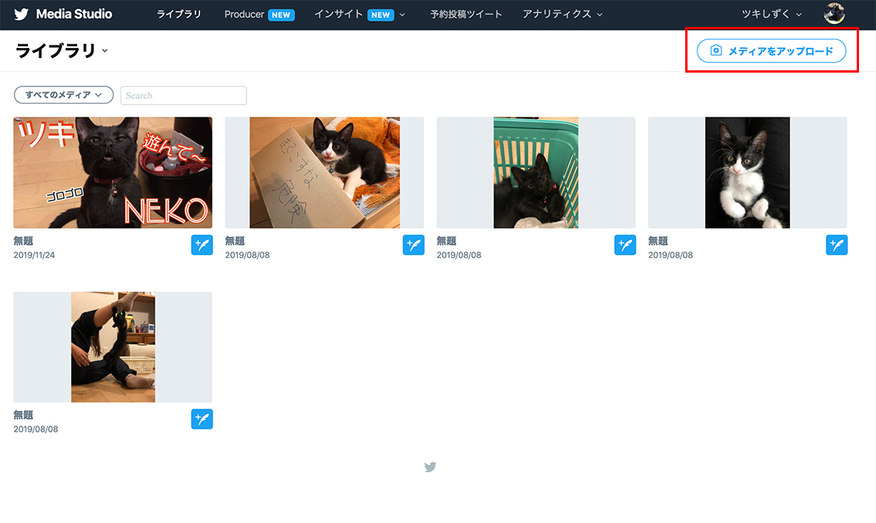The image size is (876, 523).
Task: Go to 予約投稿ツイート
Action: pos(466,14)
